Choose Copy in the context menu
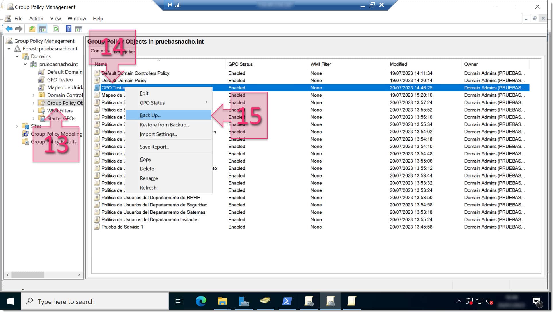Viewport: 555px width, 314px height. point(169,159)
